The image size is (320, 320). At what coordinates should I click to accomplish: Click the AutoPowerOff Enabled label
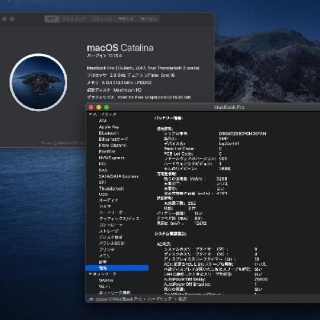(187, 284)
